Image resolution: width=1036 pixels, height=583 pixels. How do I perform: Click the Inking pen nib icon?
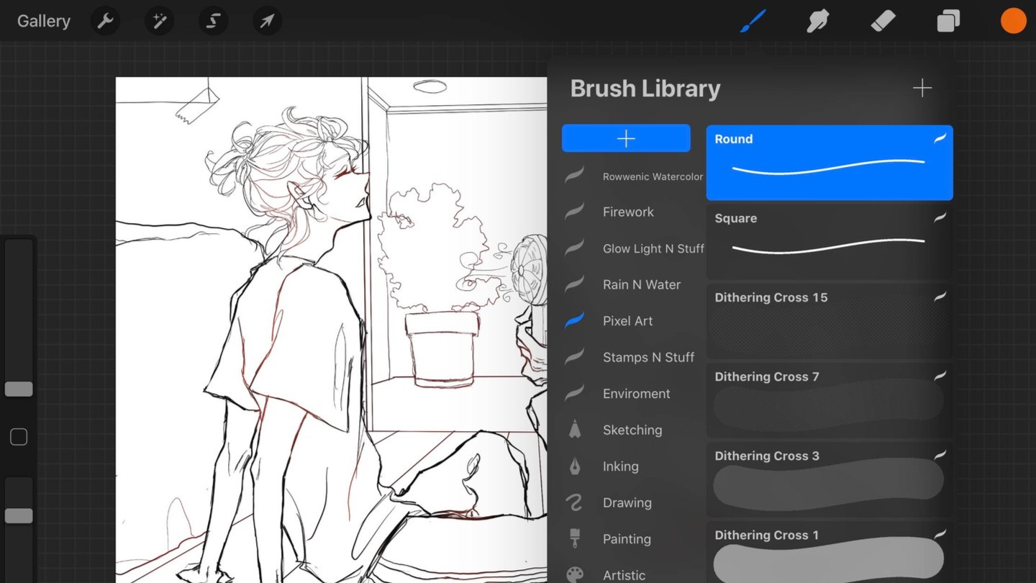(x=575, y=466)
